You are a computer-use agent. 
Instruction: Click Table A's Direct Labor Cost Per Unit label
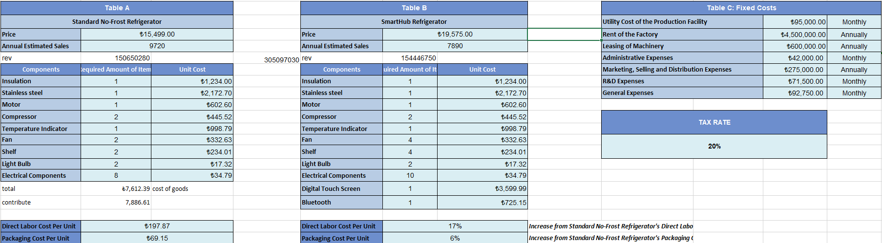click(x=41, y=226)
